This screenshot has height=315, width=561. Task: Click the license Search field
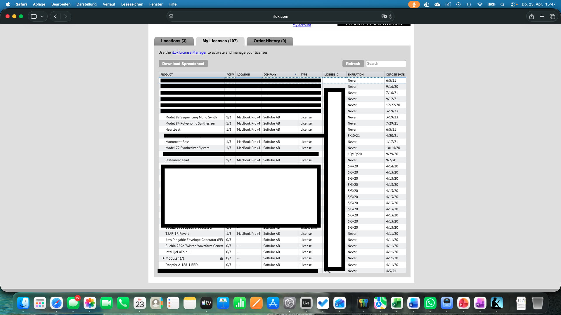point(386,64)
